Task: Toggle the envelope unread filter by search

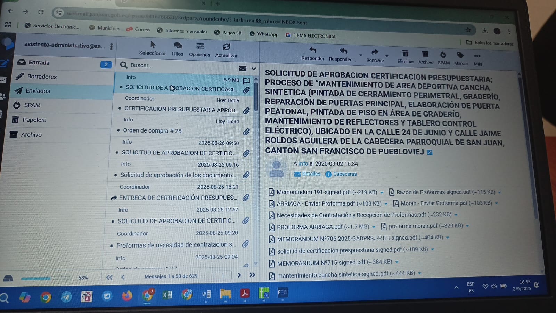Action: click(x=243, y=68)
